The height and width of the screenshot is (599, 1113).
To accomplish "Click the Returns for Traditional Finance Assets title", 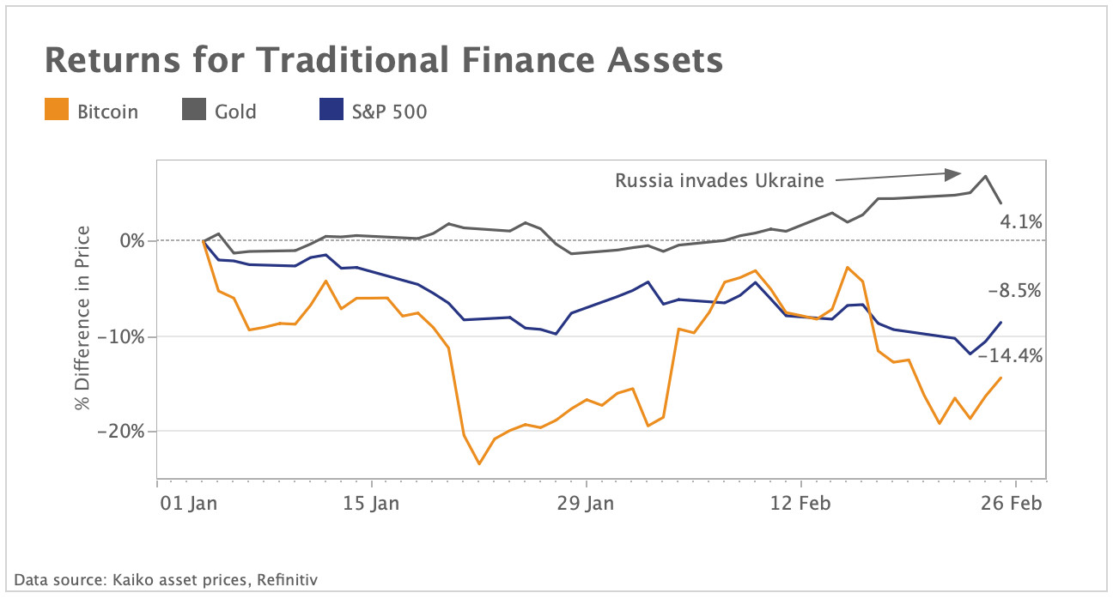I will pyautogui.click(x=383, y=61).
